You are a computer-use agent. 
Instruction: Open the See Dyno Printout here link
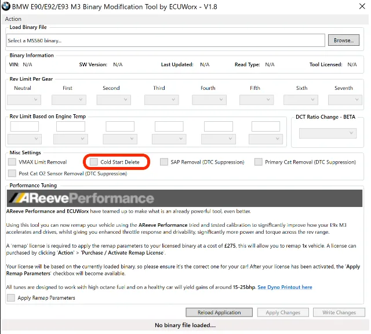point(285,287)
